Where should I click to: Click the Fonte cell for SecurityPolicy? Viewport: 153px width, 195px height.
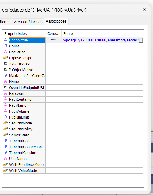point(102,129)
